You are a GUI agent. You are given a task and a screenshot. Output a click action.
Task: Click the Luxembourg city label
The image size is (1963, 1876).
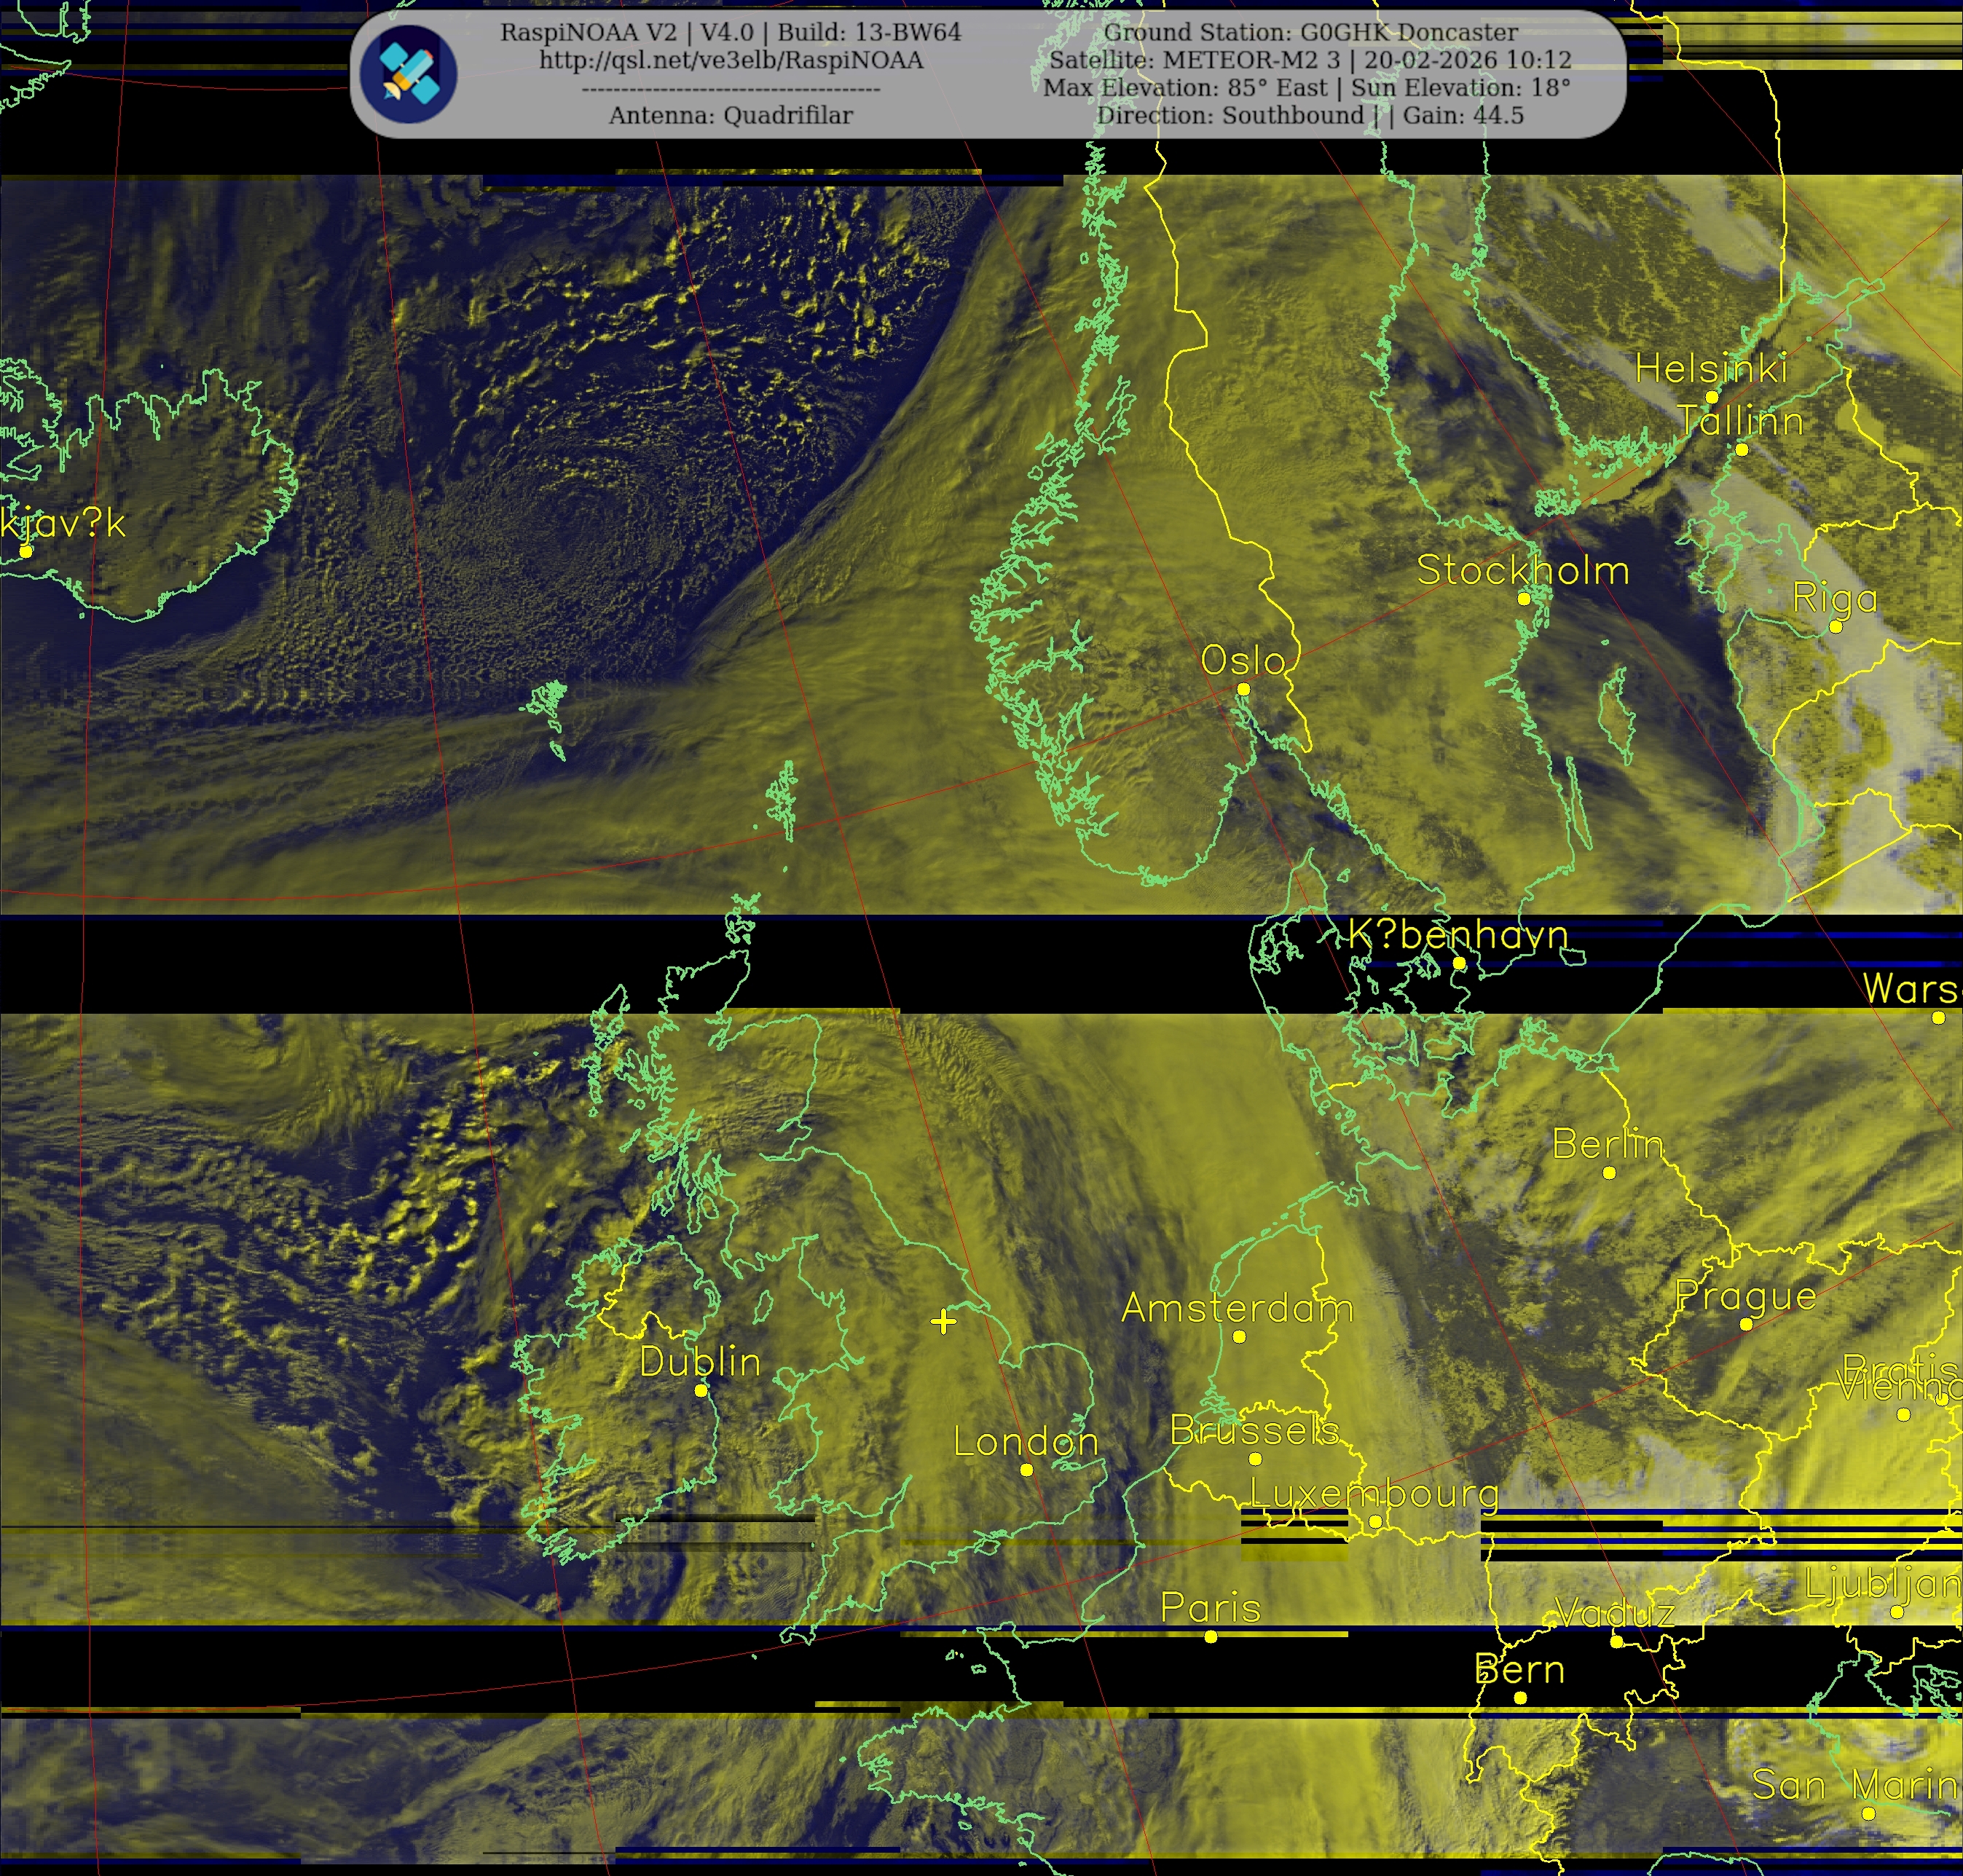[1374, 1494]
